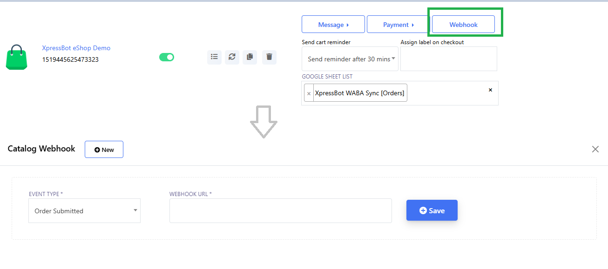Screen dimensions: 608x269
Task: Open the Event Type dropdown
Action: [x=84, y=211]
